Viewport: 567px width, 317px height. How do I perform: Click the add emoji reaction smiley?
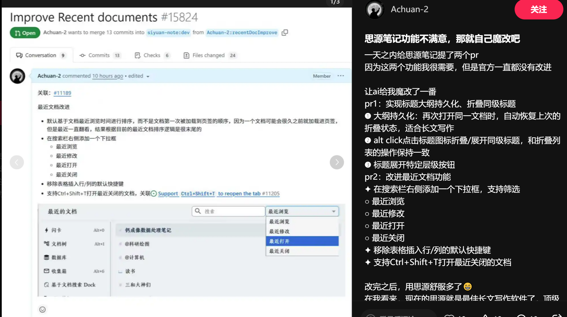[42, 309]
